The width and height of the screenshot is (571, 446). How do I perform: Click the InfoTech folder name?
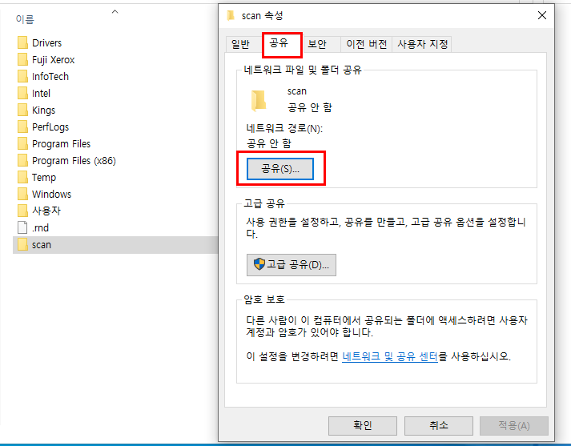point(50,76)
